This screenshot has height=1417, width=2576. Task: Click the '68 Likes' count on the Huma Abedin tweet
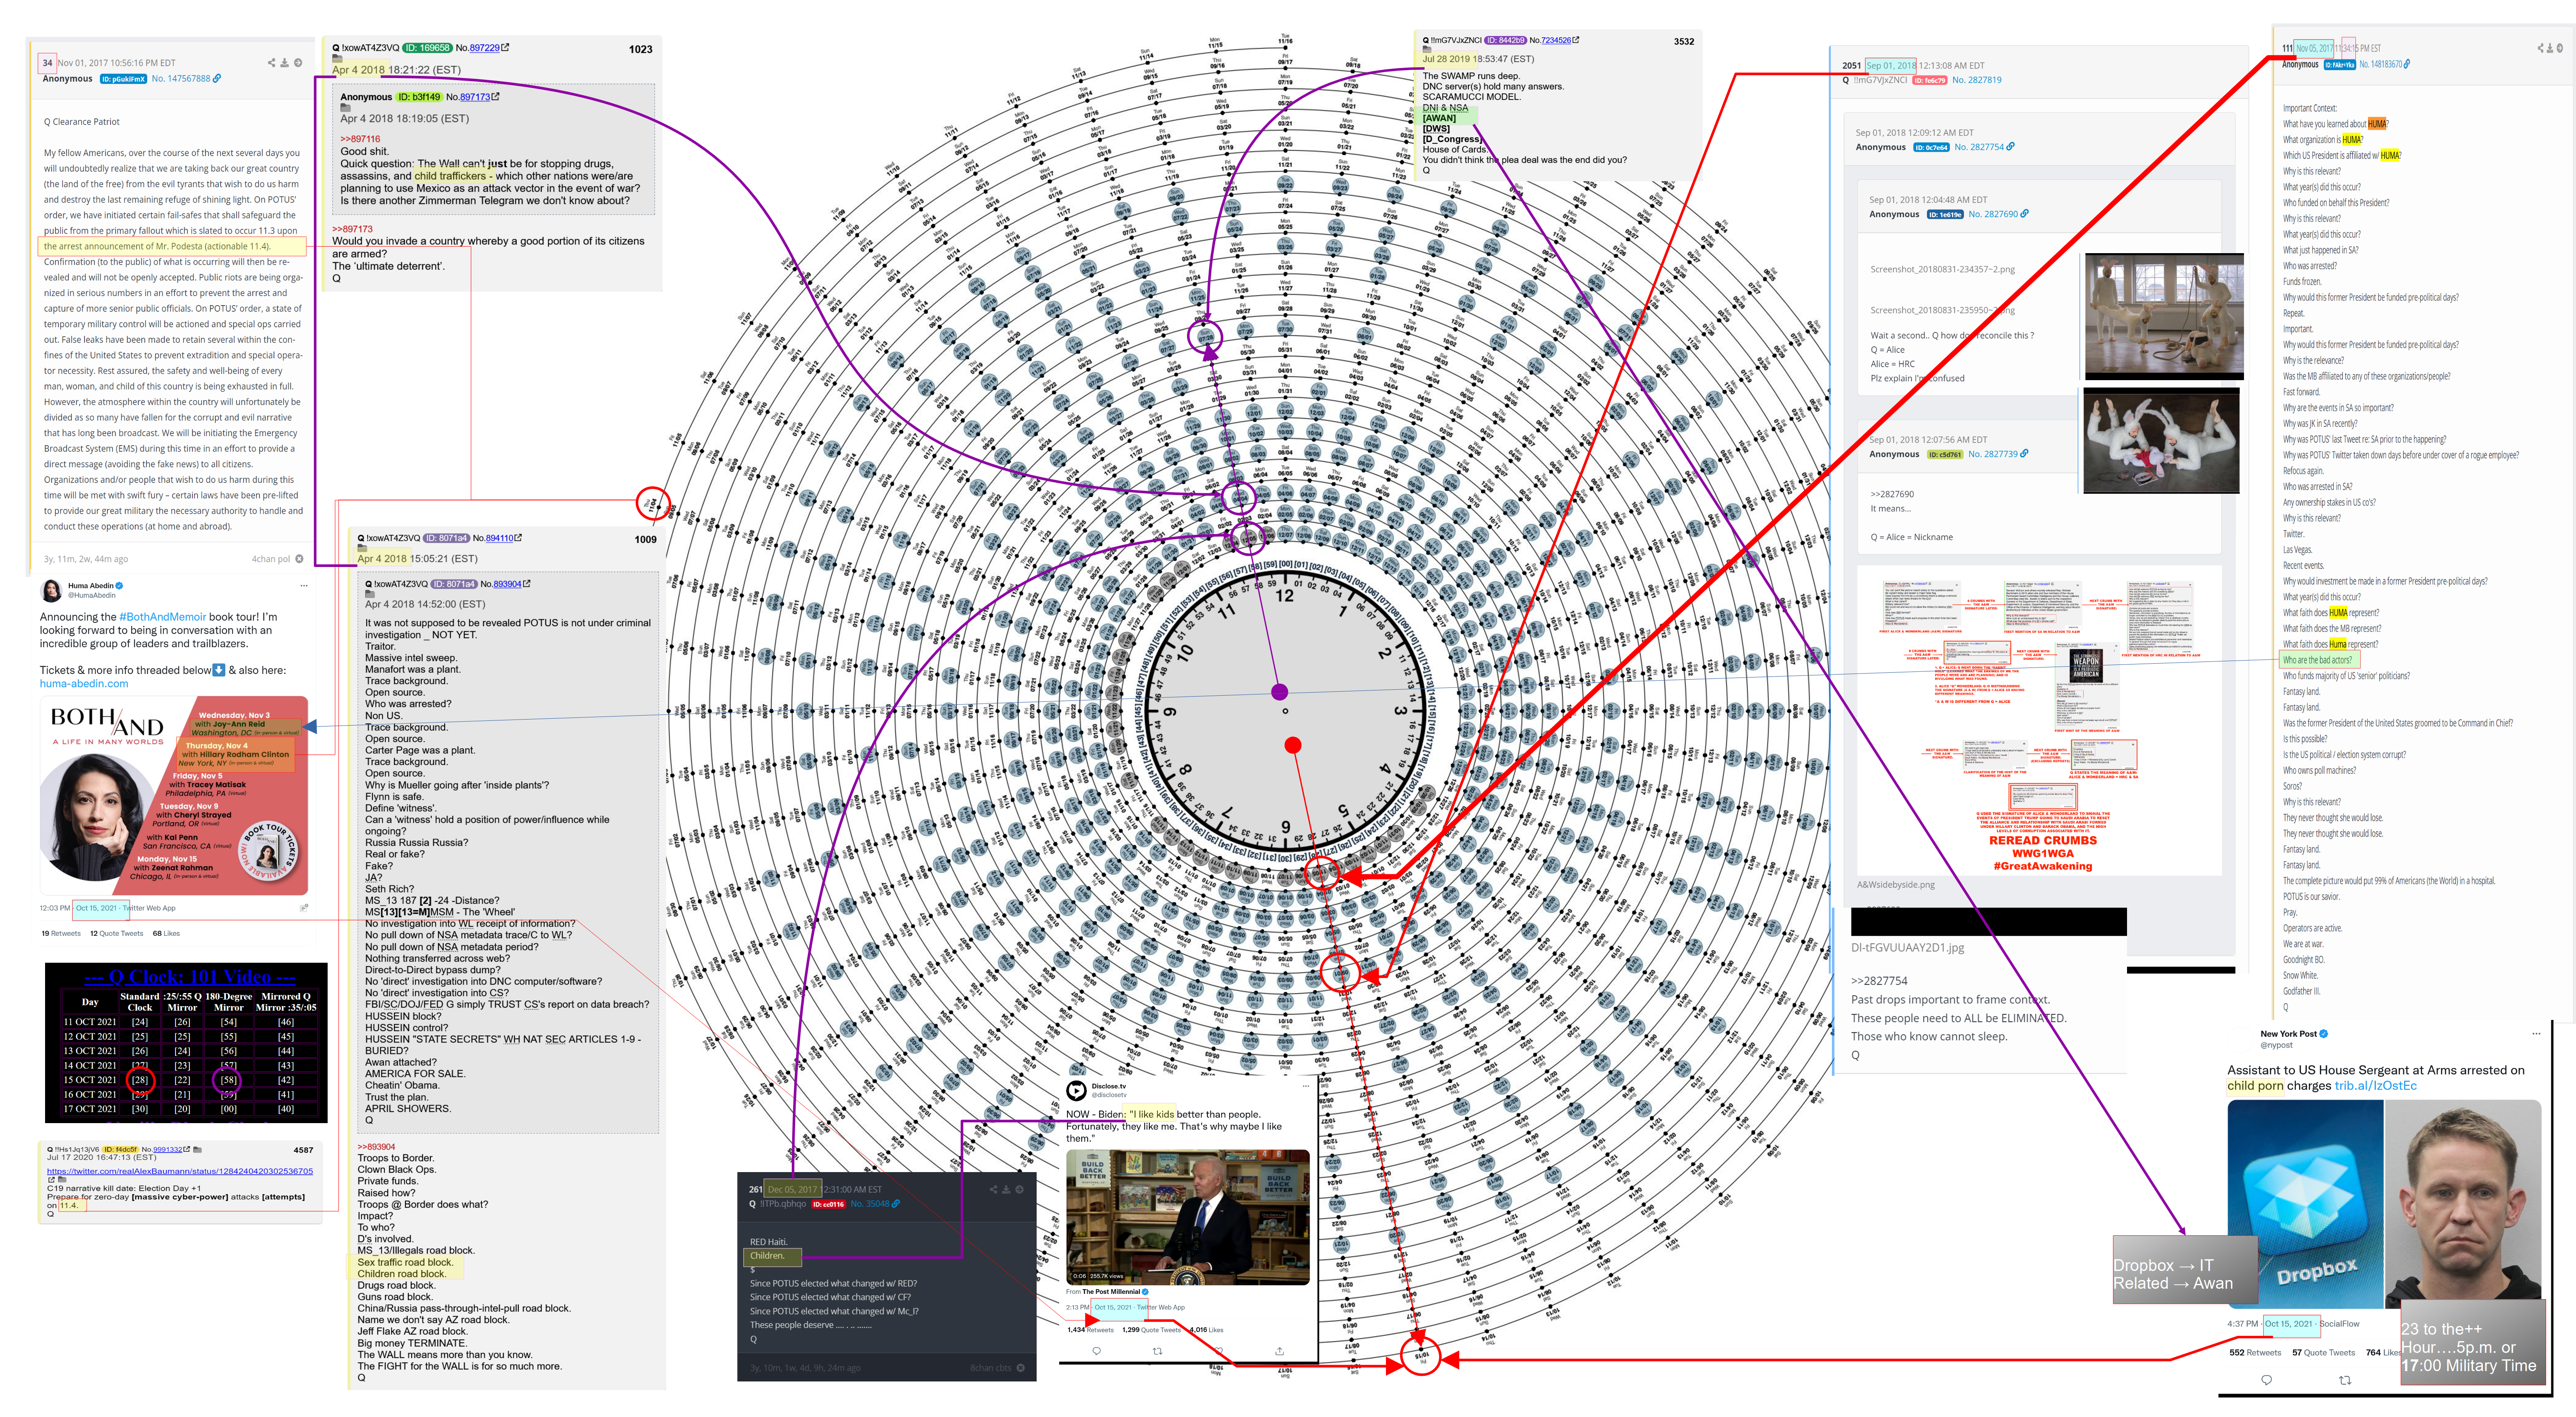166,933
